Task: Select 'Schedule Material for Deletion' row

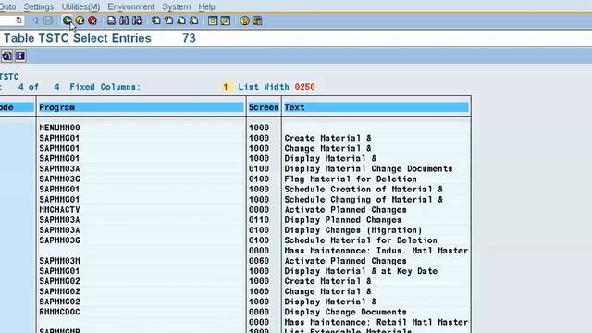Action: 361,240
